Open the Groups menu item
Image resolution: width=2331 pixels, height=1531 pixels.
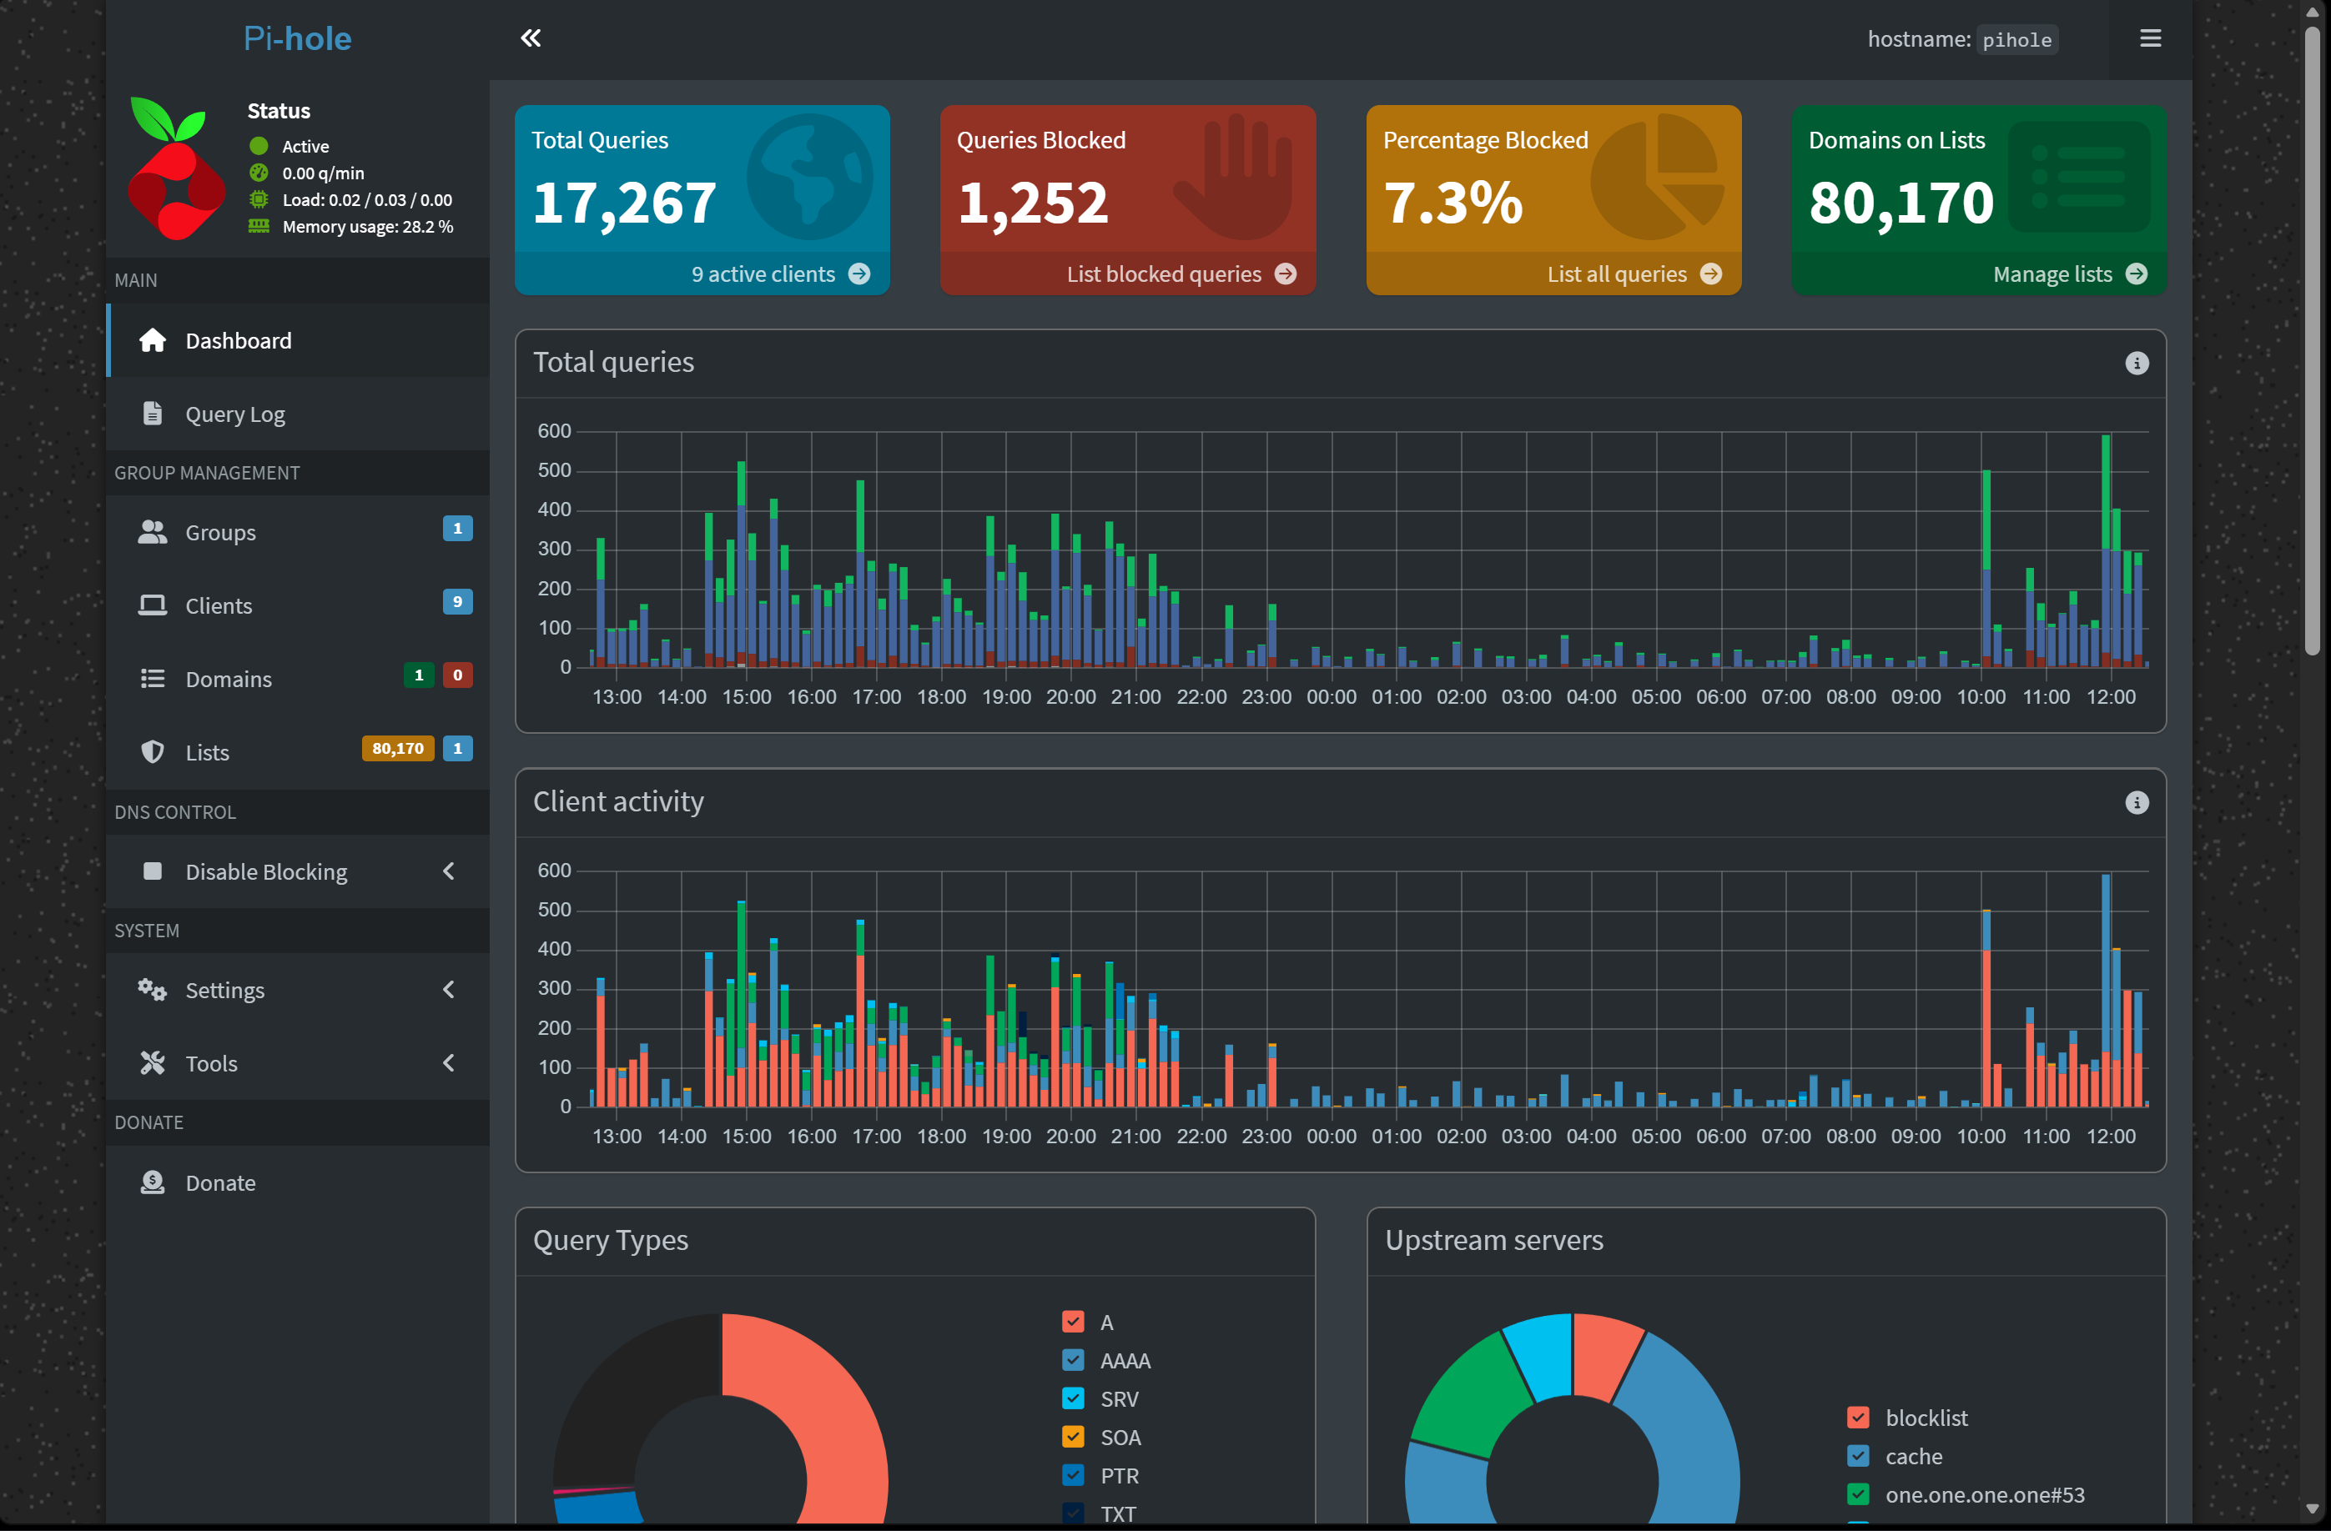298,531
